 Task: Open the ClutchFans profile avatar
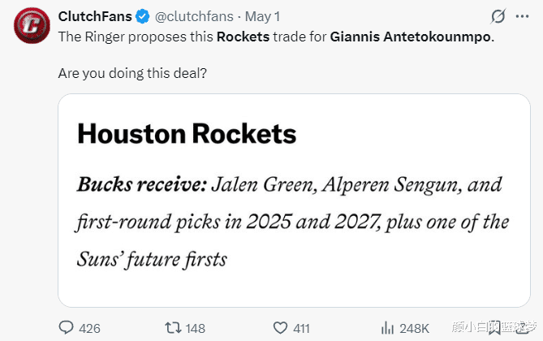click(x=31, y=26)
